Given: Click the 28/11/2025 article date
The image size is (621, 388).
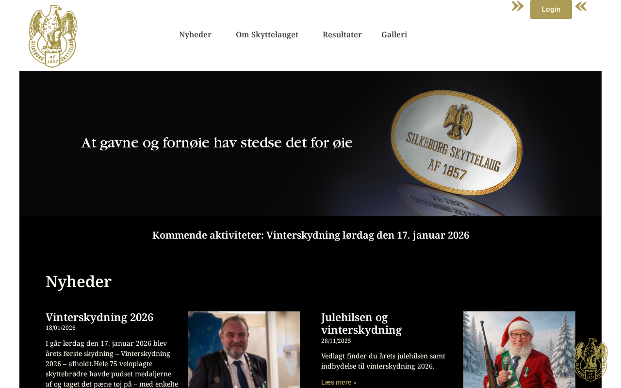Looking at the screenshot, I should coord(336,341).
